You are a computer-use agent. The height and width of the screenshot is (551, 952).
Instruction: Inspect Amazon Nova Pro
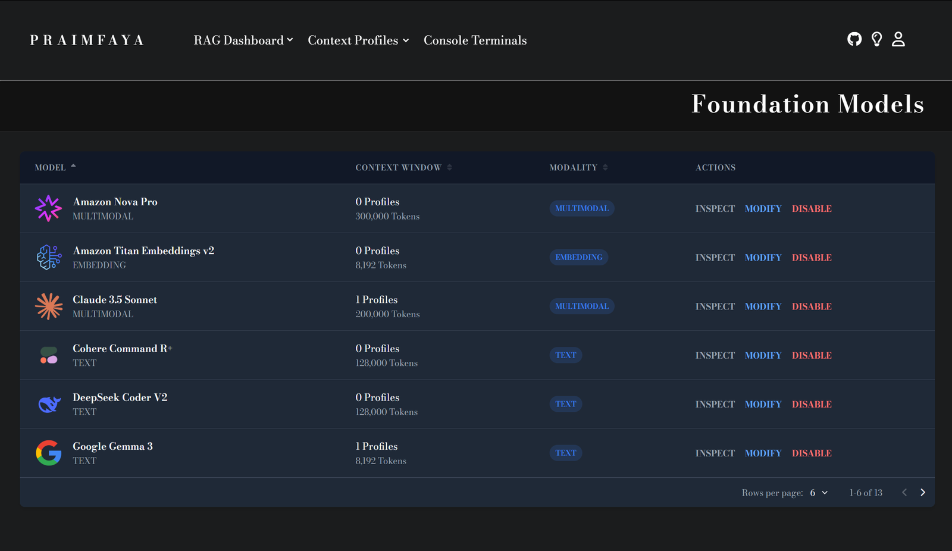715,209
